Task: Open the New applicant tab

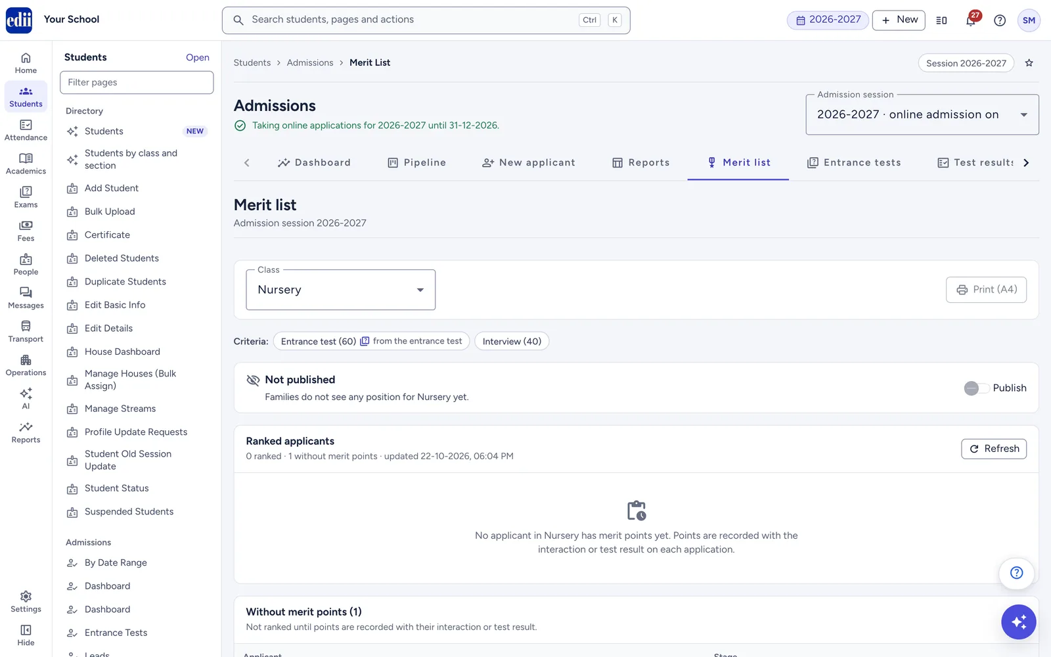Action: click(529, 163)
